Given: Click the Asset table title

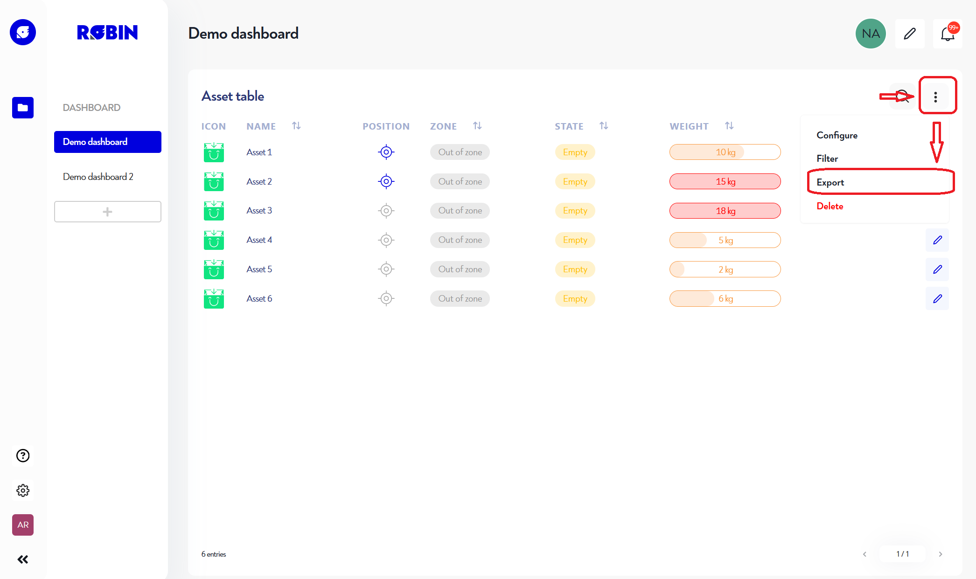Looking at the screenshot, I should [233, 96].
